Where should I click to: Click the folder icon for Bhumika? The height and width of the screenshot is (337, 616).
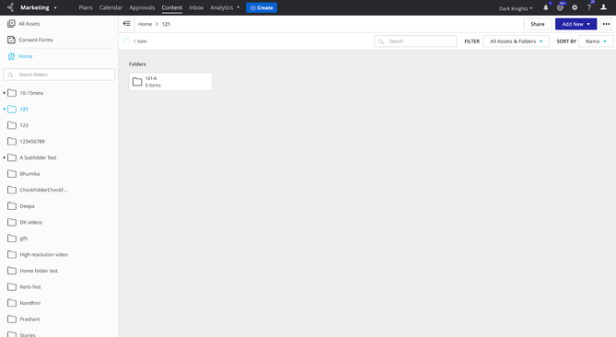pyautogui.click(x=12, y=174)
